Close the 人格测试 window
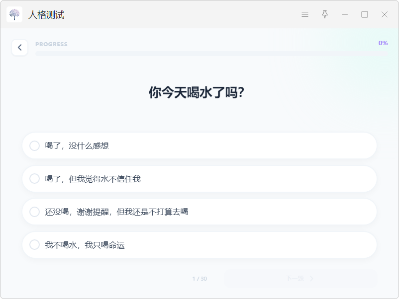 pyautogui.click(x=385, y=14)
